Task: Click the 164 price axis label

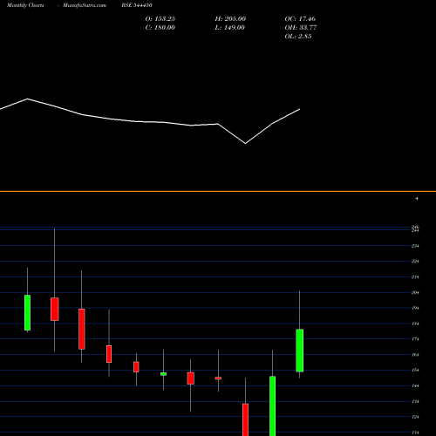Action: click(x=415, y=355)
